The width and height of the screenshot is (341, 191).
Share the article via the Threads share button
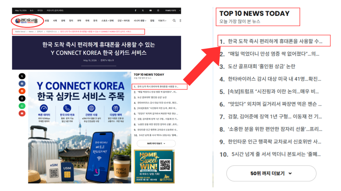tap(22, 99)
